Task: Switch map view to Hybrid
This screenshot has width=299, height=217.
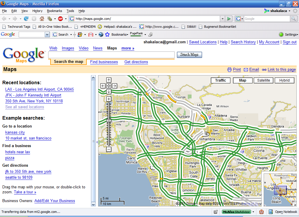Action: click(284, 80)
